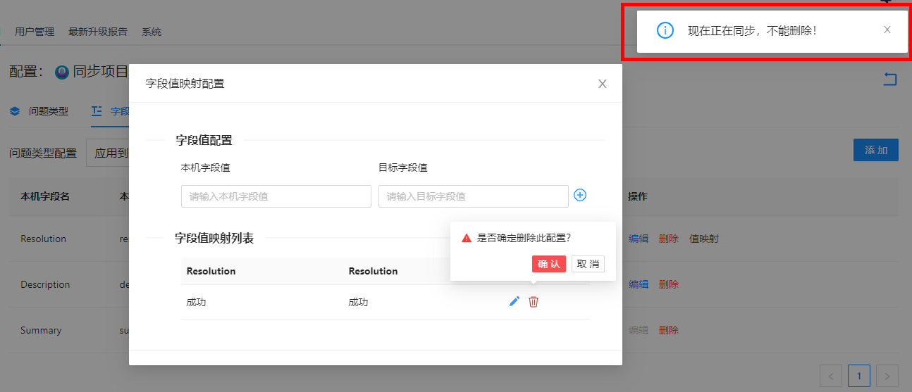This screenshot has height=392, width=912.
Task: Open 最新升级报告 menu item
Action: 98,32
